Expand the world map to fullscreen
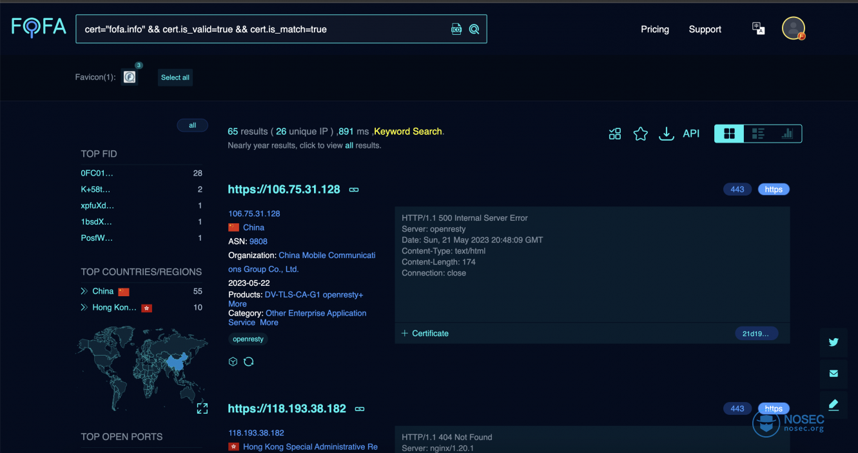858x453 pixels. coord(202,408)
